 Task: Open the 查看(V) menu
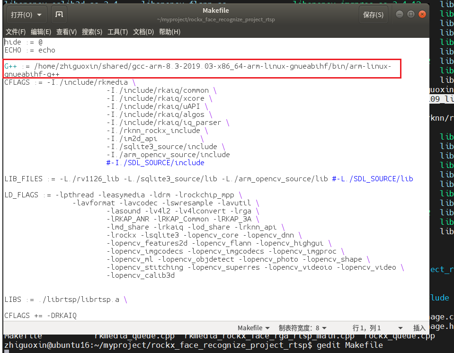click(66, 32)
